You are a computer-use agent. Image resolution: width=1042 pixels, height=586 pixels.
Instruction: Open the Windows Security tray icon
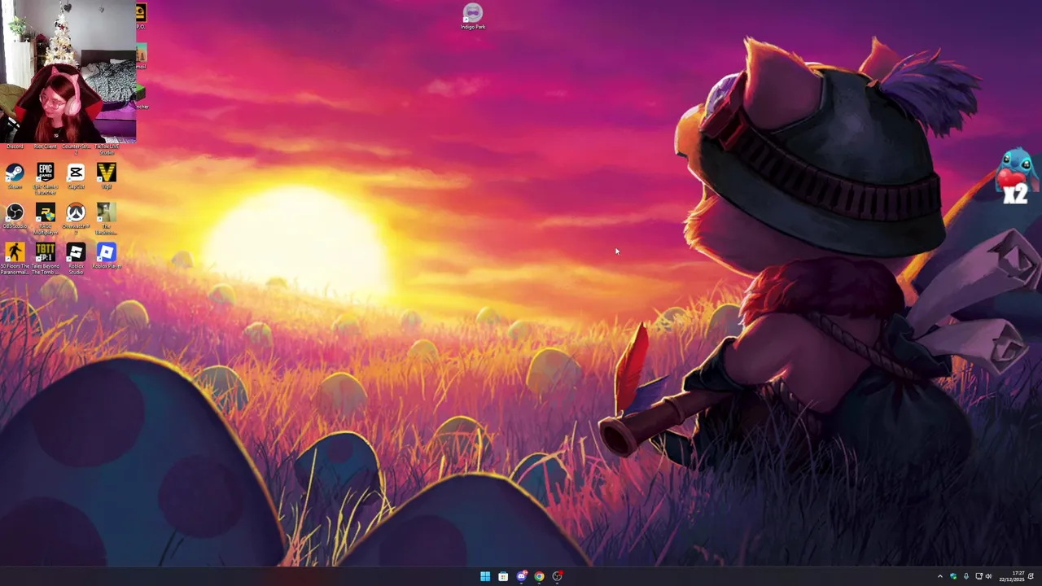pos(953,576)
